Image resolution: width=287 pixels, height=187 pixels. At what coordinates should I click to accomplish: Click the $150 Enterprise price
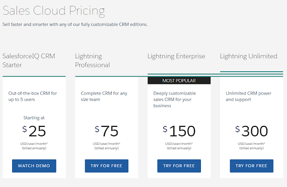pyautogui.click(x=179, y=131)
